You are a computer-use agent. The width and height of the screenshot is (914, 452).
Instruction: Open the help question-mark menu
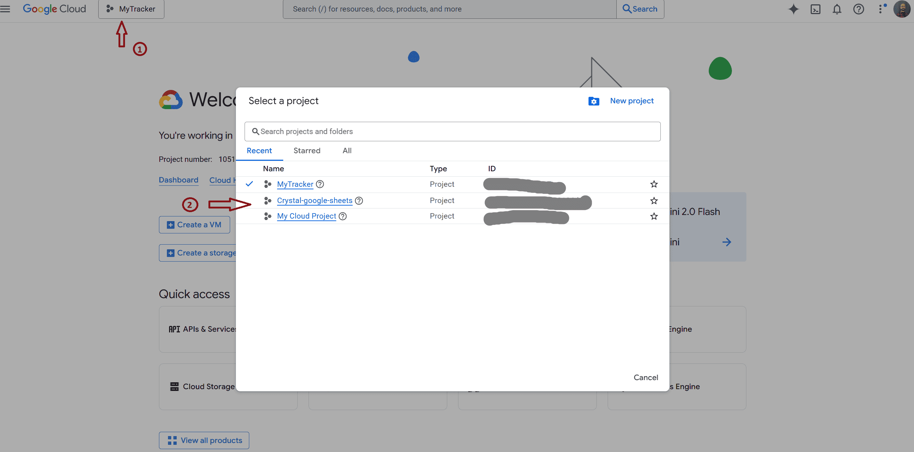tap(859, 9)
